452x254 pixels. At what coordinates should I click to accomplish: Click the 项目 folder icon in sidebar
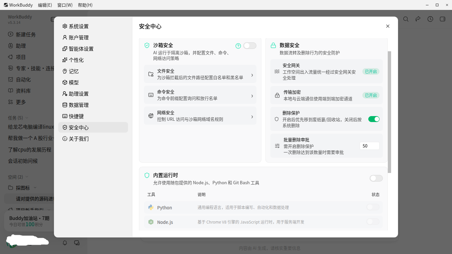[x=11, y=57]
